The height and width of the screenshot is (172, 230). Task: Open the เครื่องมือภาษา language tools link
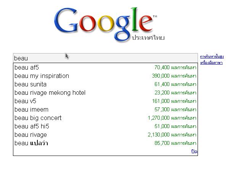click(211, 63)
